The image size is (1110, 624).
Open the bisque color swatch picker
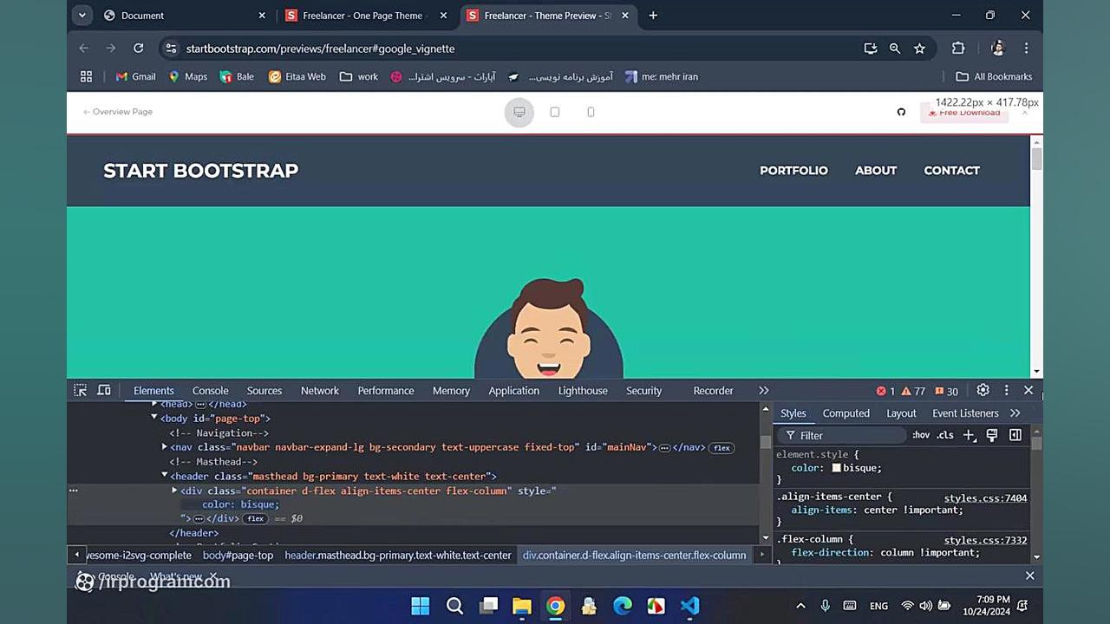(x=837, y=468)
